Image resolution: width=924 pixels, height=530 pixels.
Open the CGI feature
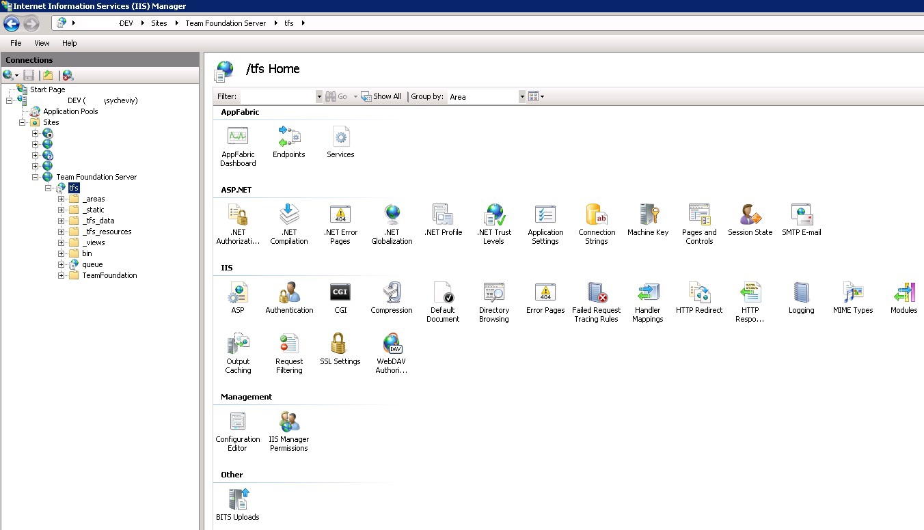pyautogui.click(x=340, y=298)
